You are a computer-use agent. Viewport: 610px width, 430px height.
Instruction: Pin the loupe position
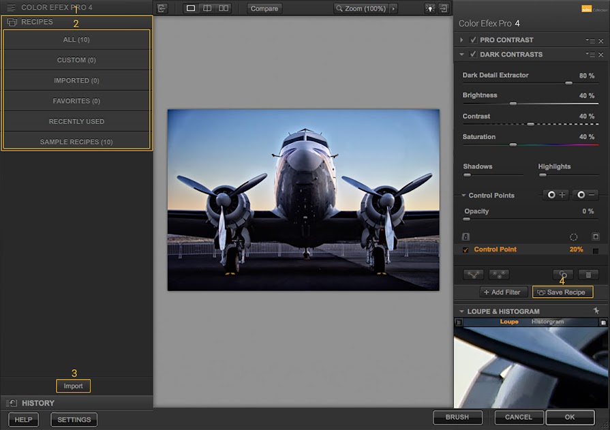tap(596, 311)
